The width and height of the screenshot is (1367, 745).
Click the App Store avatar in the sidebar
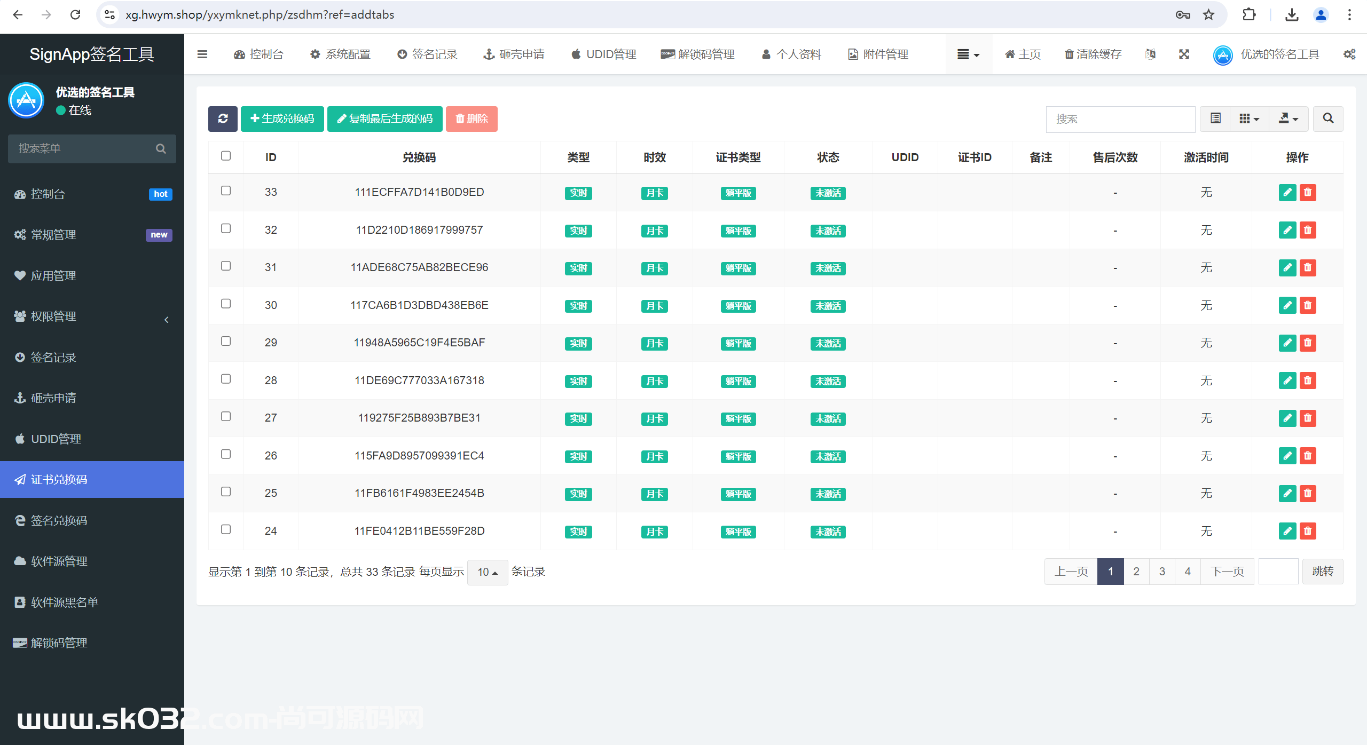click(x=26, y=100)
